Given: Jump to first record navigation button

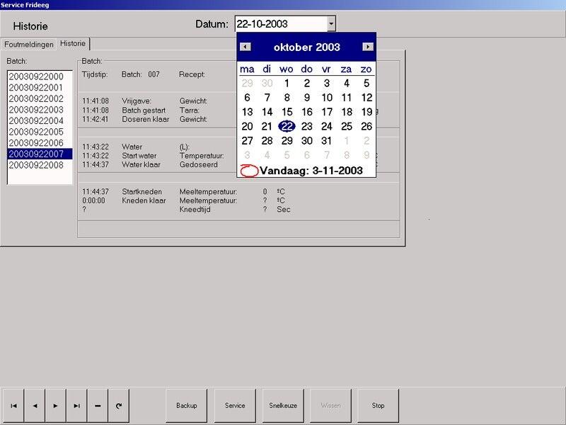Looking at the screenshot, I should coord(13,406).
